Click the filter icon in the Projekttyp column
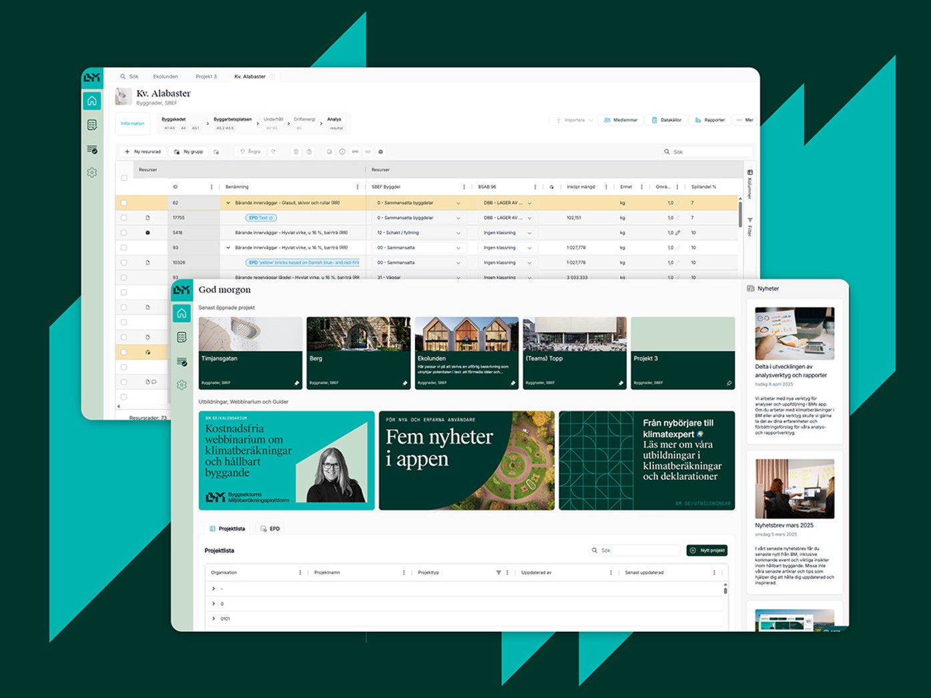The image size is (931, 698). tap(499, 573)
